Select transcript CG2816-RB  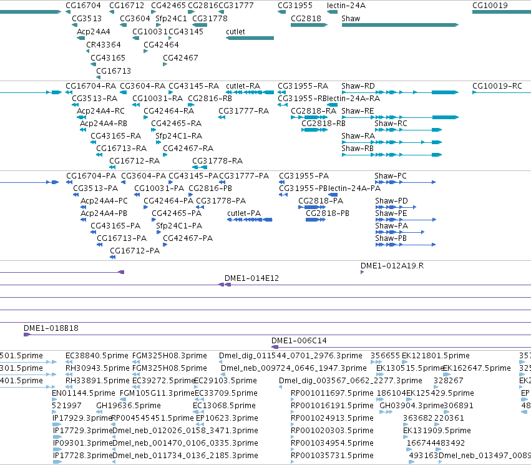coord(210,99)
